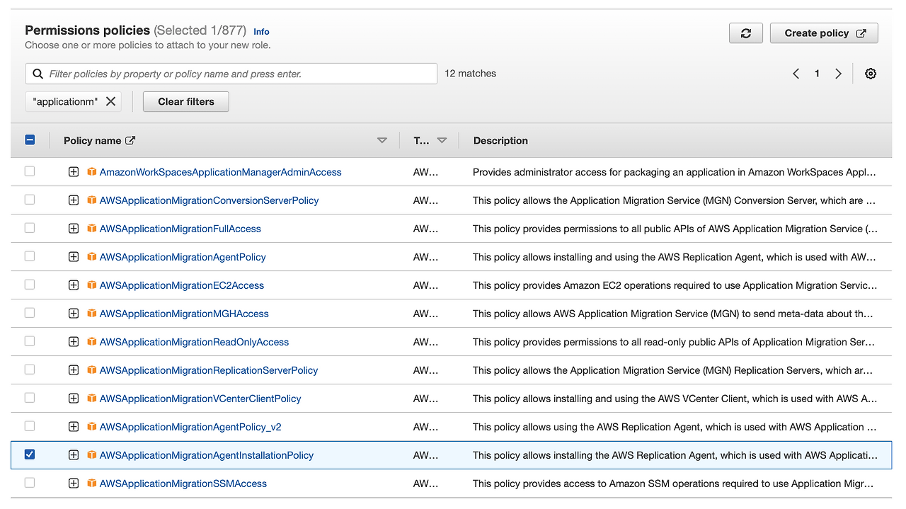906x509 pixels.
Task: Toggle the select-all policies header checkbox
Action: pos(30,140)
